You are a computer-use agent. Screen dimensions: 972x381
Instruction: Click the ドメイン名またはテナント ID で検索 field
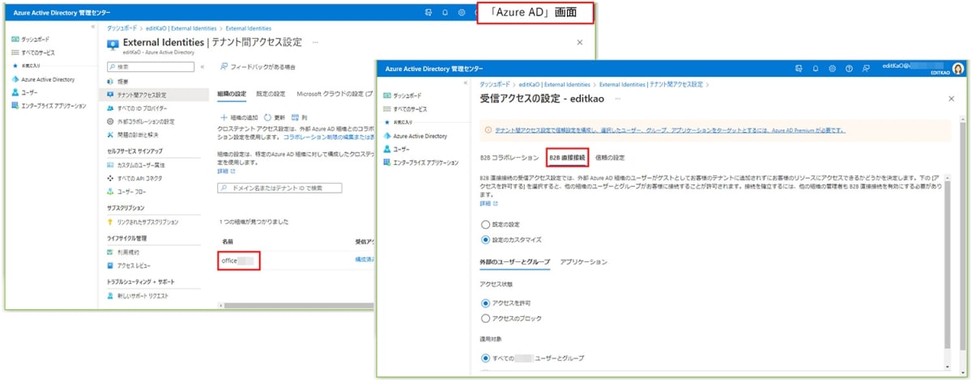coord(280,188)
